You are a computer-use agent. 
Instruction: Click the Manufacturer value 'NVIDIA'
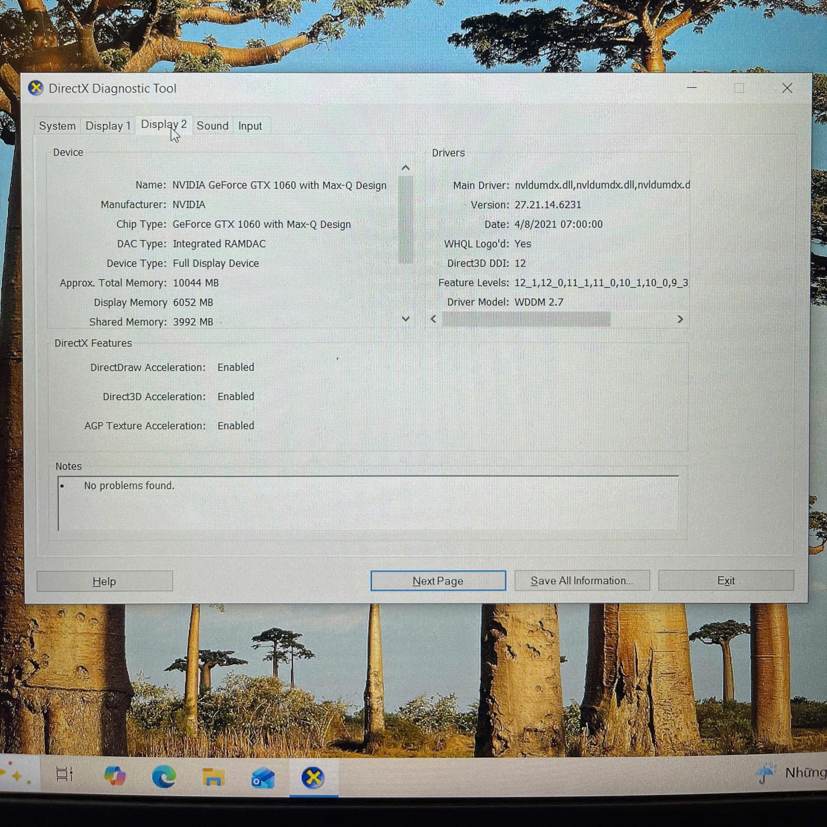[189, 205]
